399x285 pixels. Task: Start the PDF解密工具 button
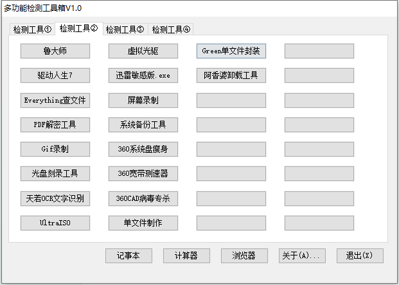click(x=55, y=125)
